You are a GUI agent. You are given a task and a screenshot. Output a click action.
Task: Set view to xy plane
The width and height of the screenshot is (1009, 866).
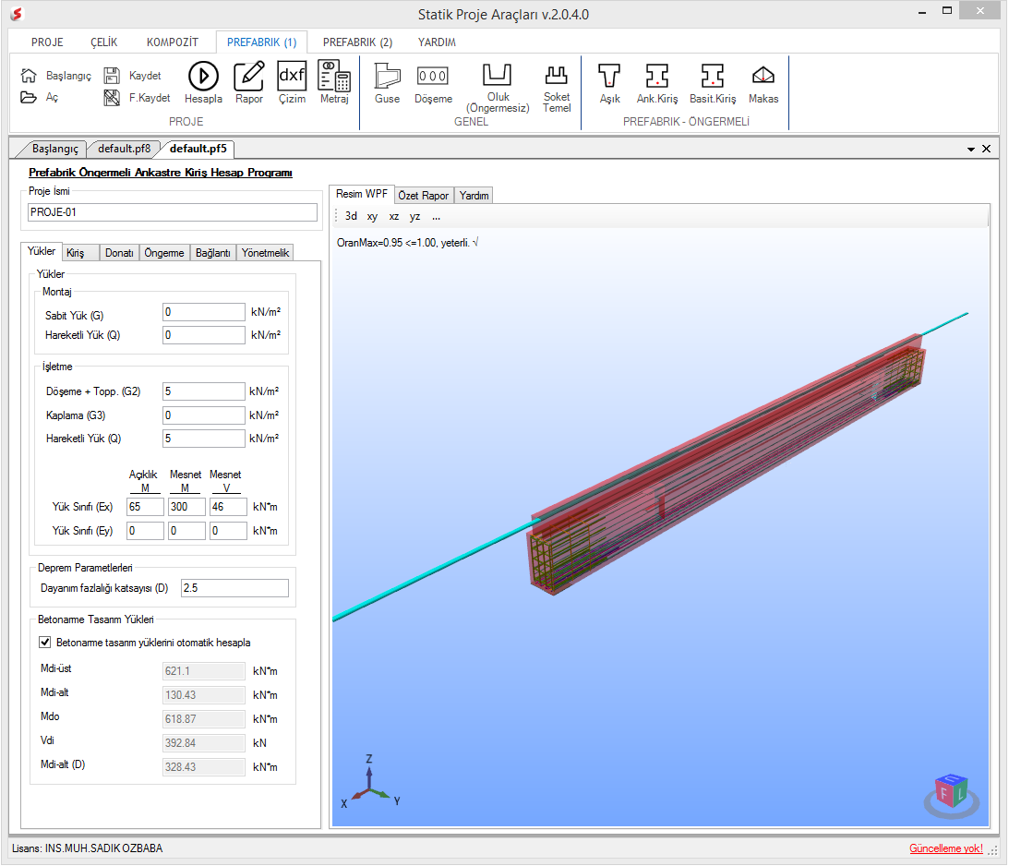point(373,216)
